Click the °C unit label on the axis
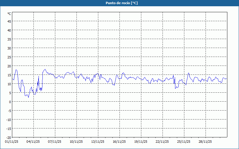 click(9, 14)
